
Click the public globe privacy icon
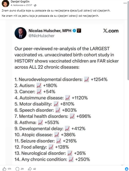click(35, 5)
